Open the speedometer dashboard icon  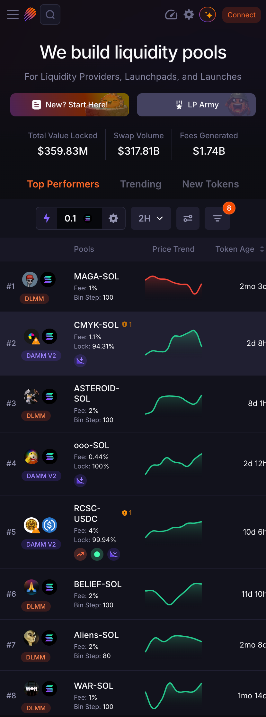coord(171,15)
